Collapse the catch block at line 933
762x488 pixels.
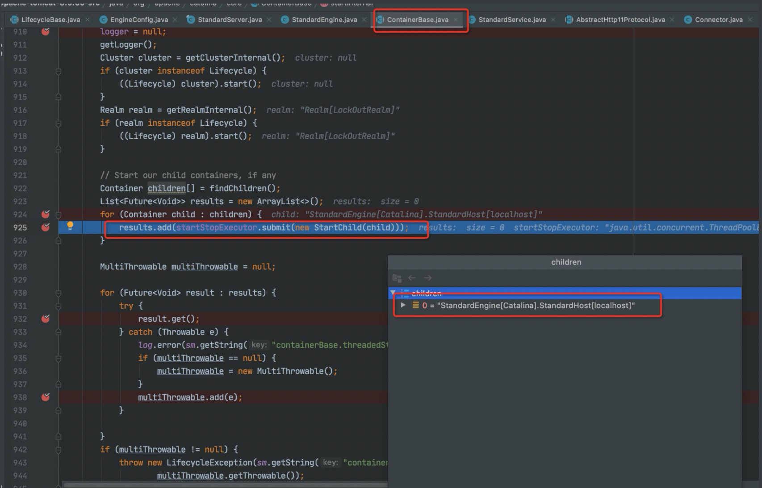[x=58, y=332]
